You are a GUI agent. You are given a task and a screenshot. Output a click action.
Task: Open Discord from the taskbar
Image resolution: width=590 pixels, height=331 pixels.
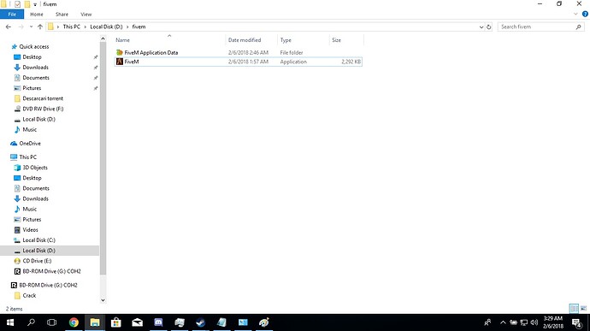click(158, 322)
